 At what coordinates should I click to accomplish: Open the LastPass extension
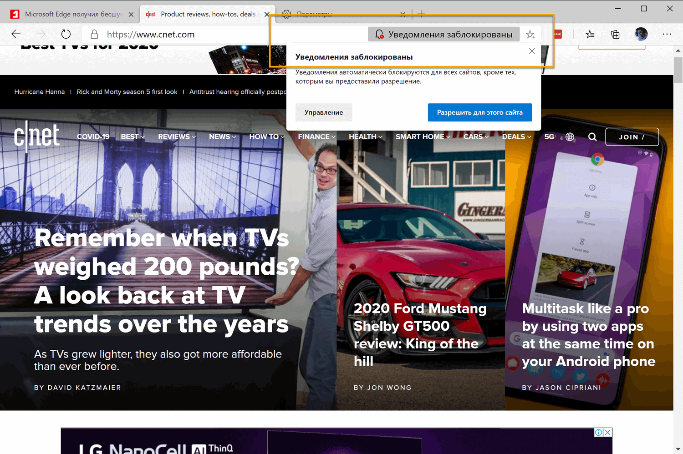(x=557, y=34)
